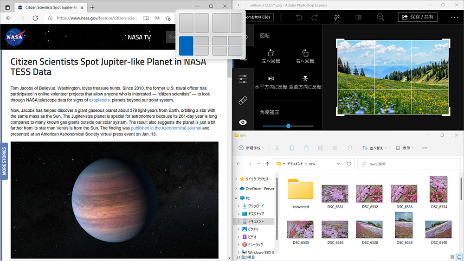This screenshot has width=464, height=261.
Task: Select the NASA article browser tab
Action: (50, 7)
